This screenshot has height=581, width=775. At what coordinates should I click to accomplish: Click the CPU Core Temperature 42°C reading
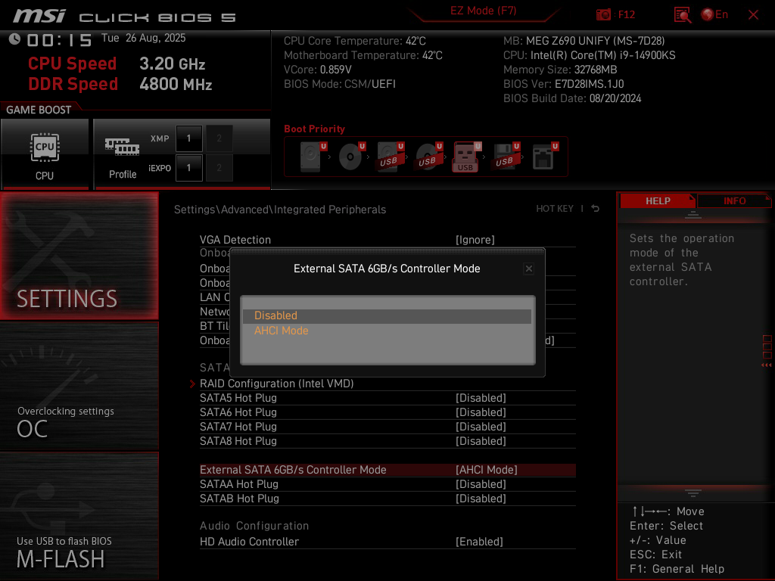354,41
